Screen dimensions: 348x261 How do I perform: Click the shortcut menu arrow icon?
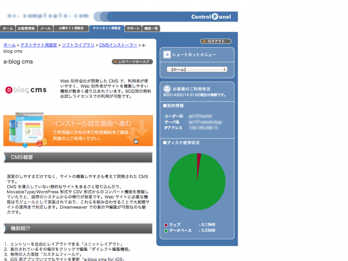167,55
